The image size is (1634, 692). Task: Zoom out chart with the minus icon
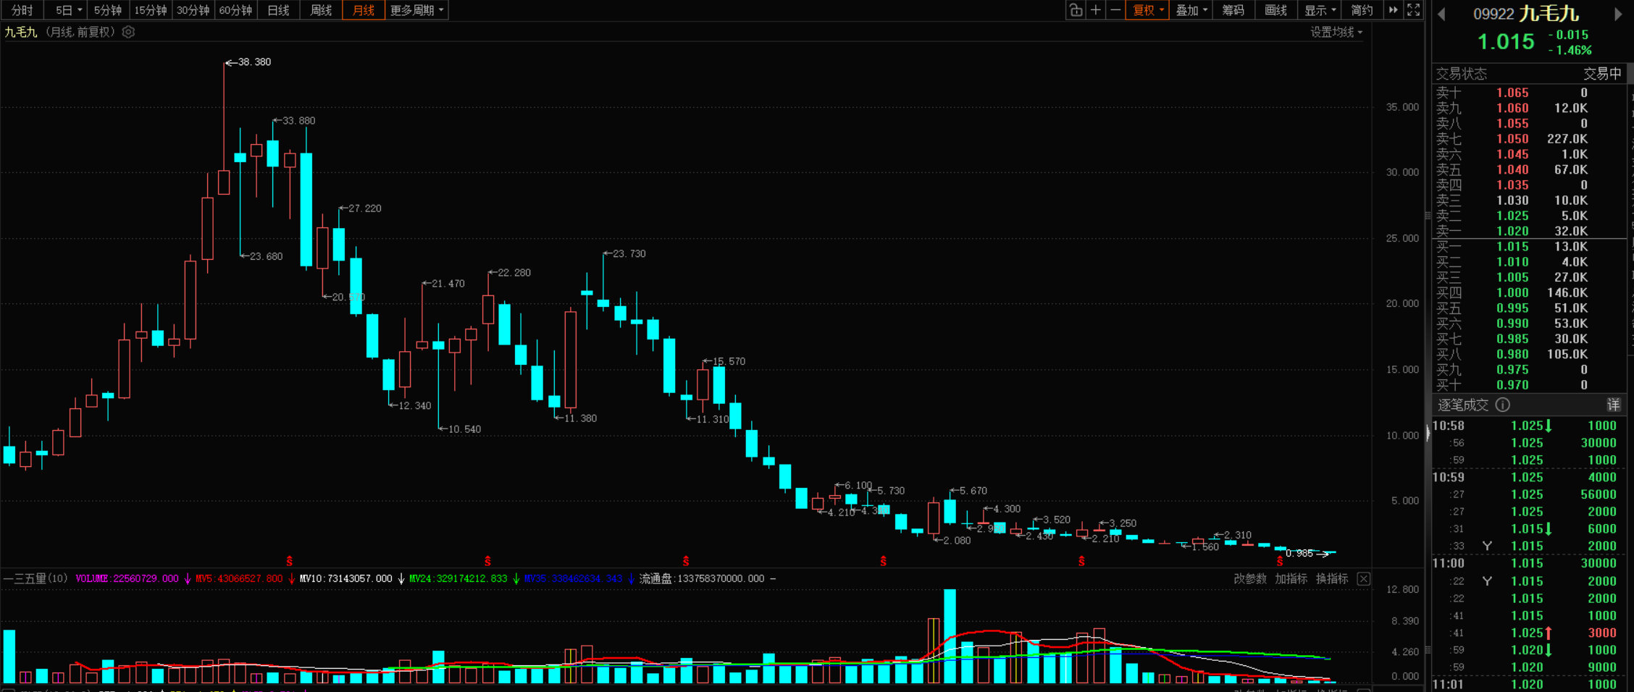point(1115,10)
